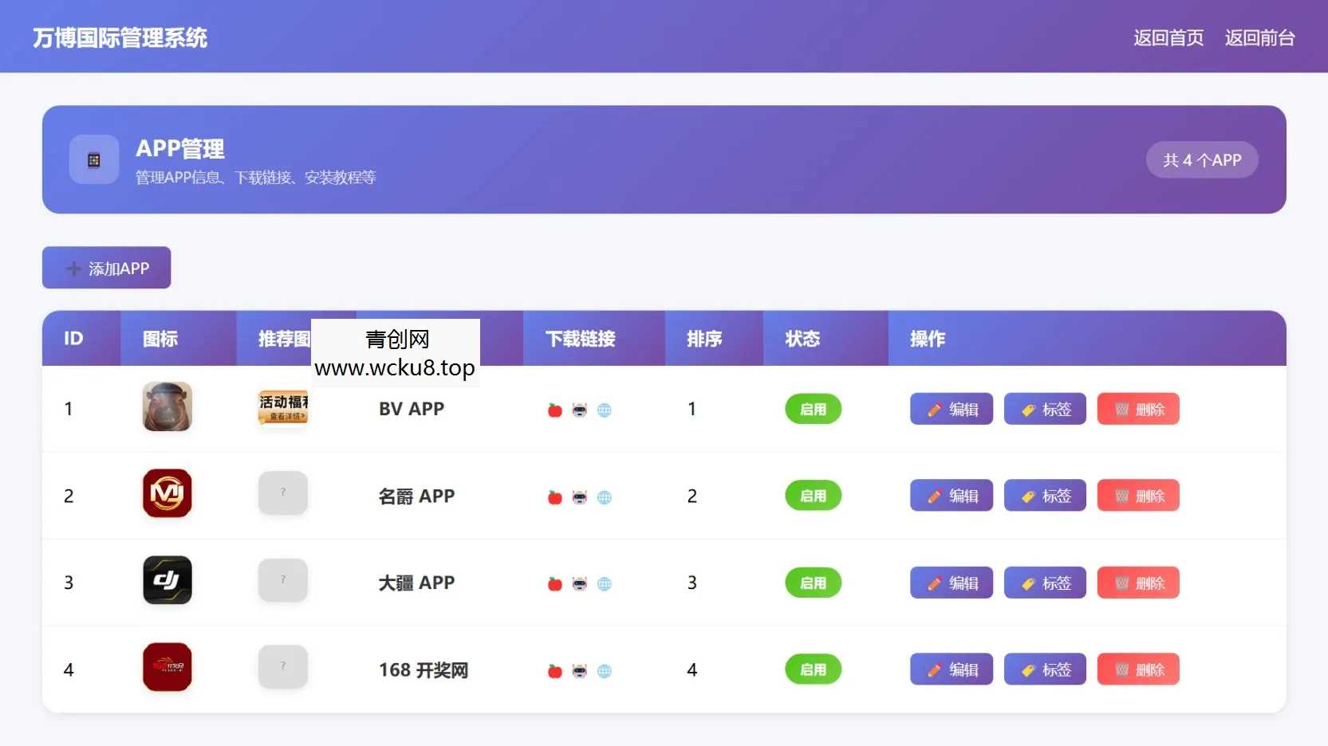Click the Android robot icon for BV APP
The image size is (1328, 746).
click(x=580, y=410)
